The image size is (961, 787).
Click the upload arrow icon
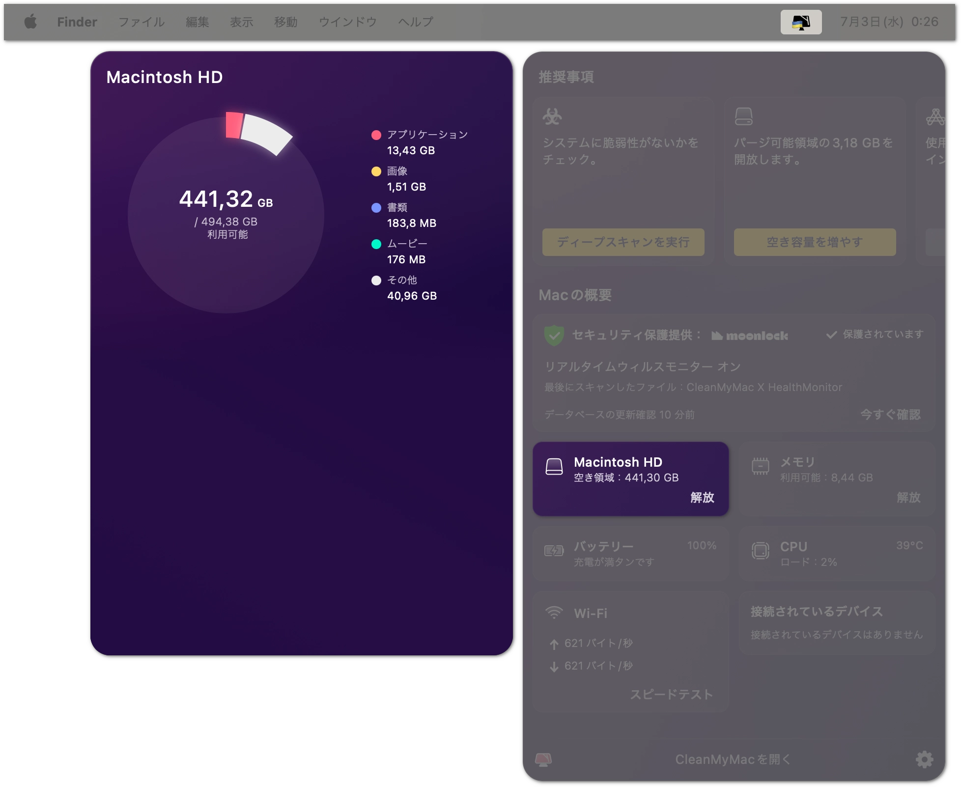point(554,644)
